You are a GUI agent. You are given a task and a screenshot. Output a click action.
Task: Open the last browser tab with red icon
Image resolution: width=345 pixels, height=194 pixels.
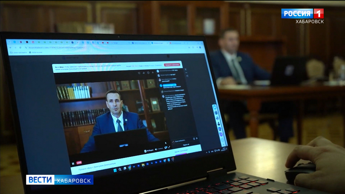(x=177, y=43)
